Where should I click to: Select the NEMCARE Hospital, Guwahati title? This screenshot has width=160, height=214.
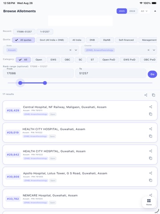[x=50, y=195]
